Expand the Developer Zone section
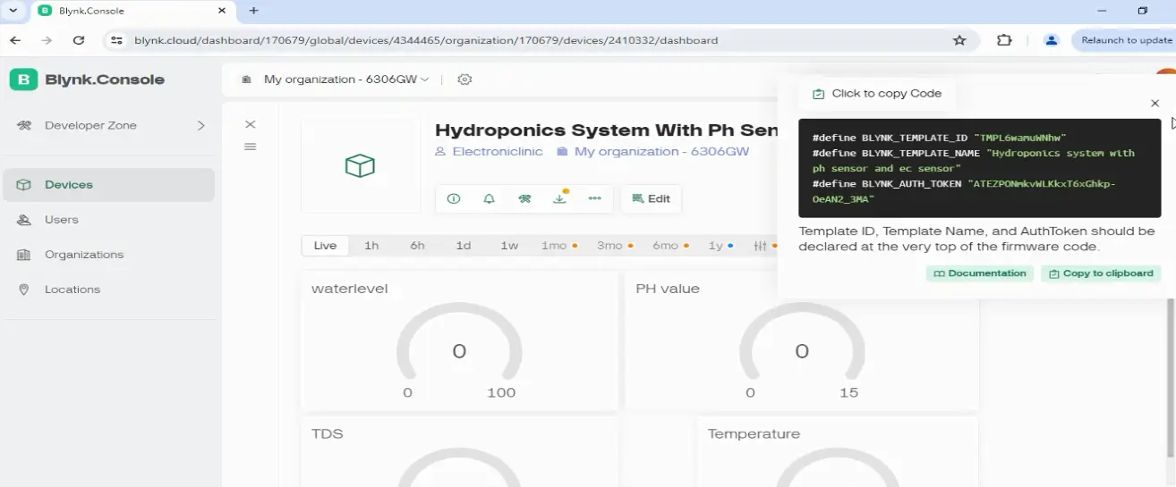Image resolution: width=1176 pixels, height=487 pixels. point(109,126)
